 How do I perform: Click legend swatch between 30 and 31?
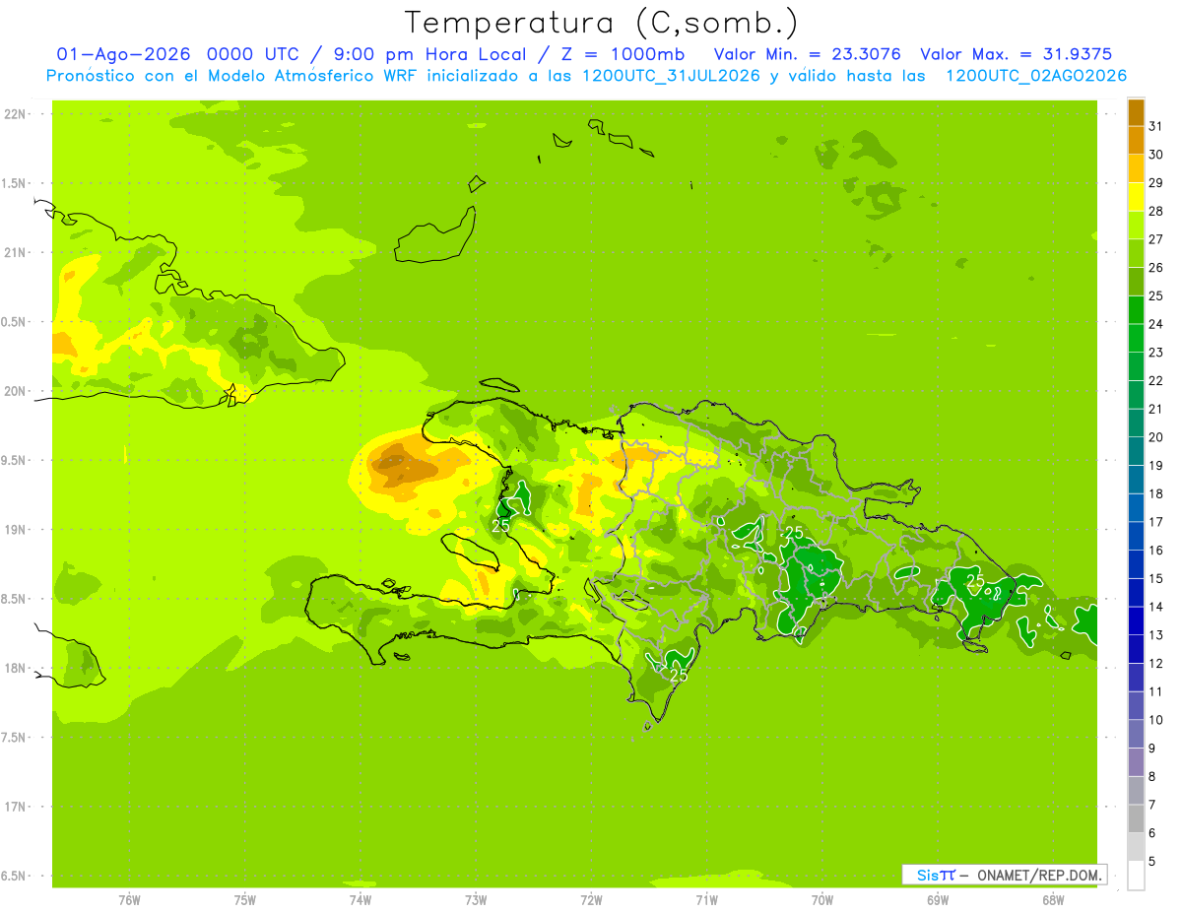(x=1136, y=140)
